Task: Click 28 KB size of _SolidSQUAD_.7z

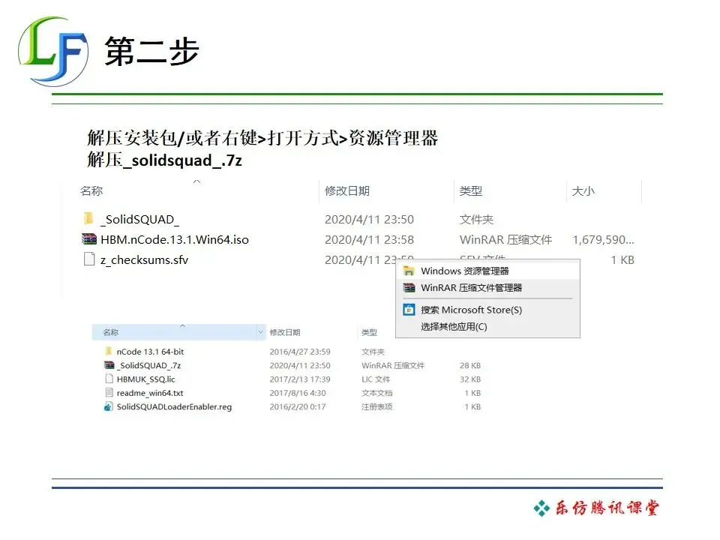Action: point(470,365)
